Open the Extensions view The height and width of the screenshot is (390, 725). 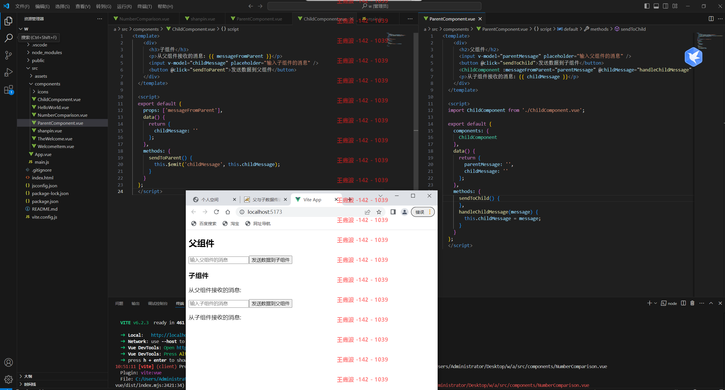tap(9, 90)
